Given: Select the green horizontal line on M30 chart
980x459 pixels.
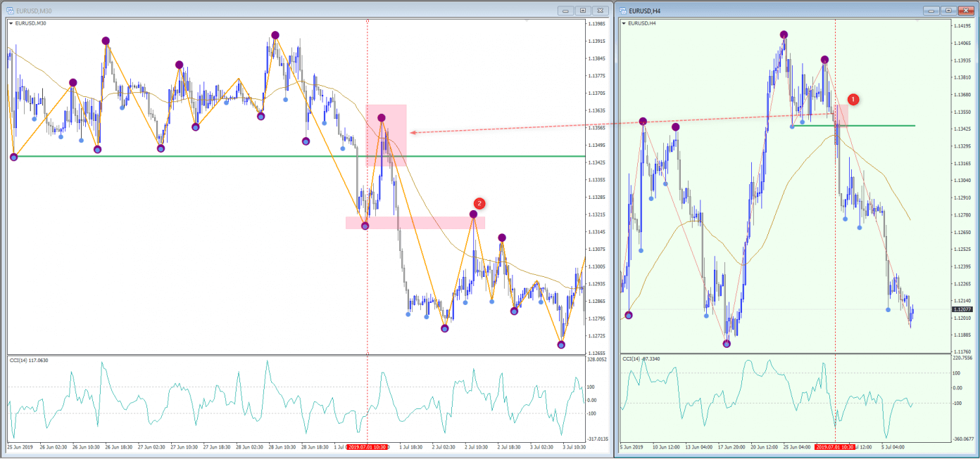Looking at the screenshot, I should click(211, 156).
